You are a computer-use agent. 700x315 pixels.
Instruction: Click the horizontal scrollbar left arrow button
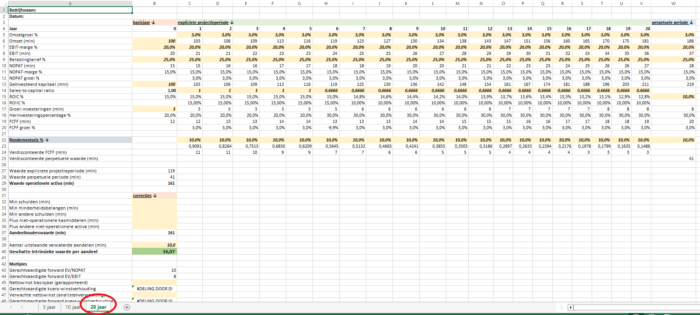pos(570,307)
